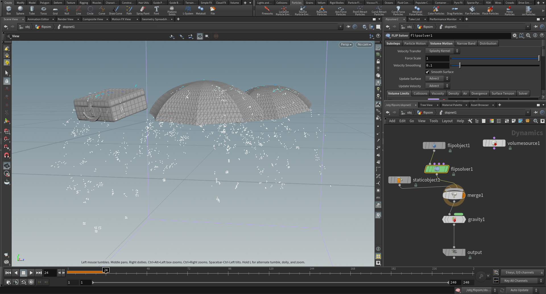Open the Key All Channels dropdown
The width and height of the screenshot is (546, 294).
tap(522, 281)
